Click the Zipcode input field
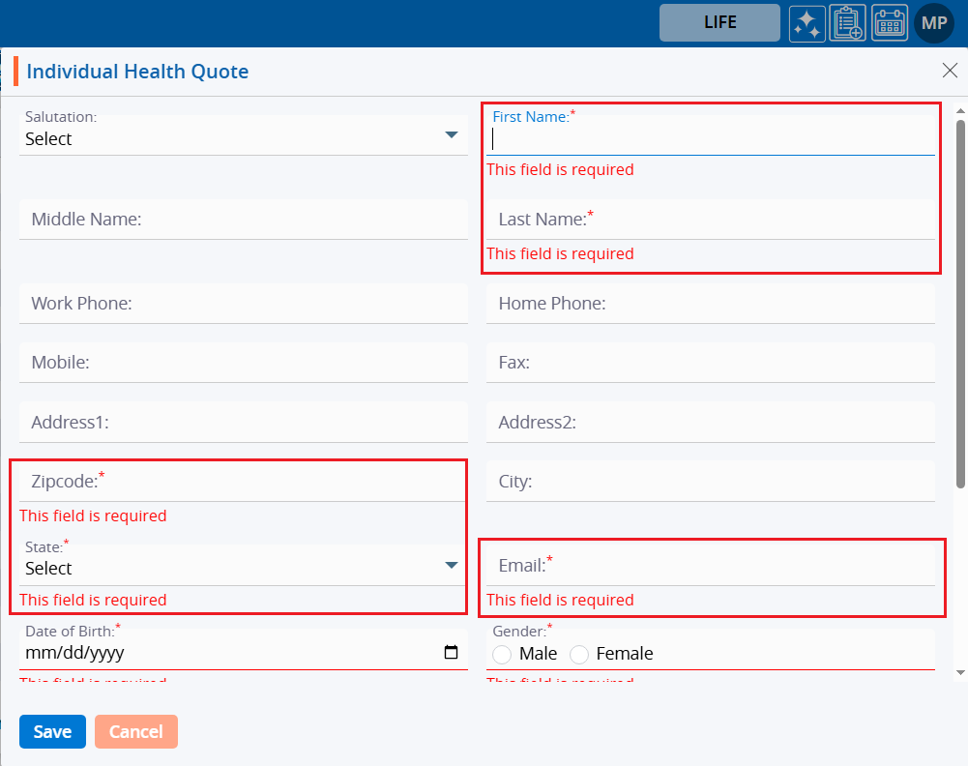 244,482
